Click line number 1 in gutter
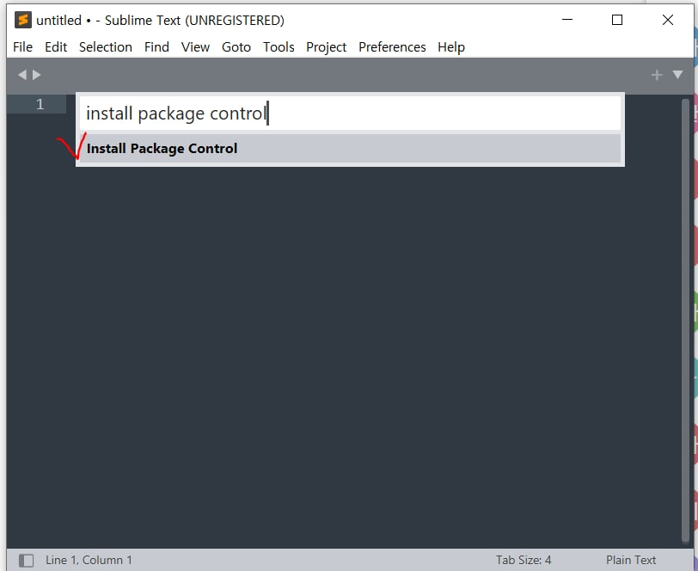The height and width of the screenshot is (571, 698). click(40, 104)
